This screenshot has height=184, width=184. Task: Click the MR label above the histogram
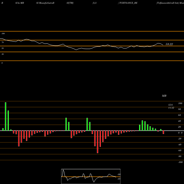click(x=164, y=96)
